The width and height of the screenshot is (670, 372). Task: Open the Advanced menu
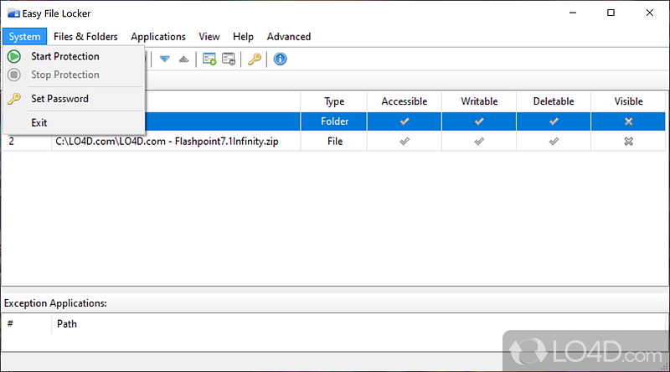point(288,37)
